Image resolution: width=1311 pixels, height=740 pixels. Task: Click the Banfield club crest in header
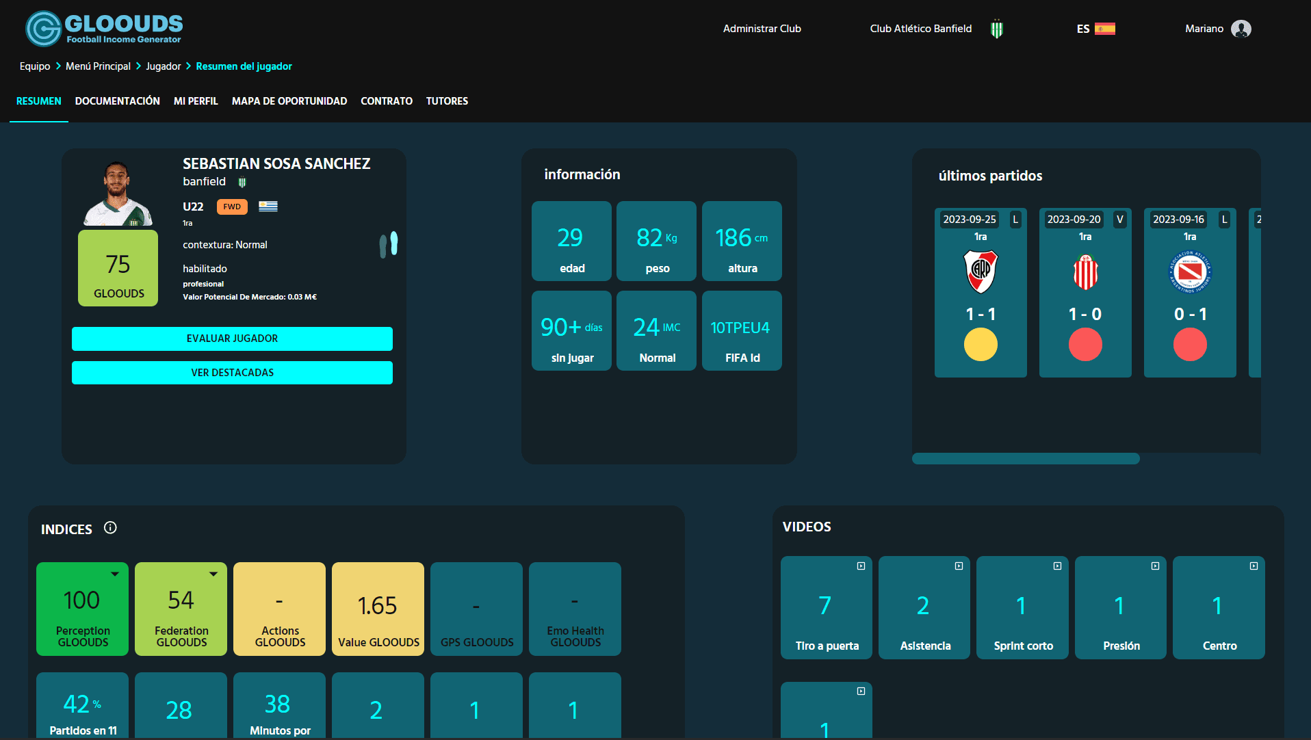pos(996,29)
